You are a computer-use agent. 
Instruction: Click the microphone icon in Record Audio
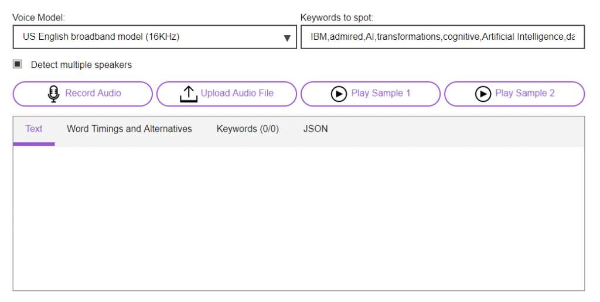(53, 94)
